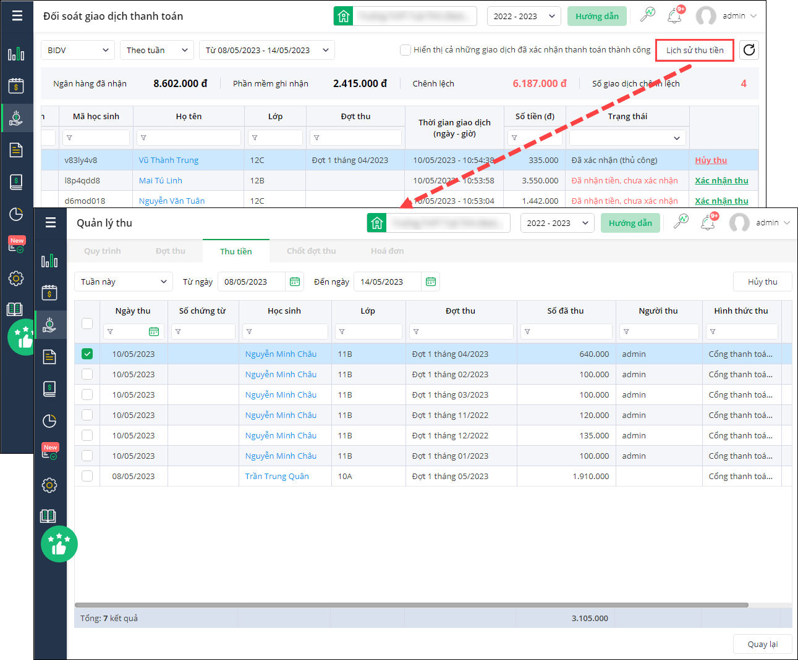798x660 pixels.
Task: Click Học sinh column filter input
Action: click(x=285, y=332)
